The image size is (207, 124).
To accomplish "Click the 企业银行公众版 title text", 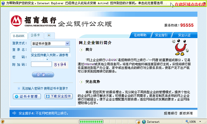I will pos(85,24).
